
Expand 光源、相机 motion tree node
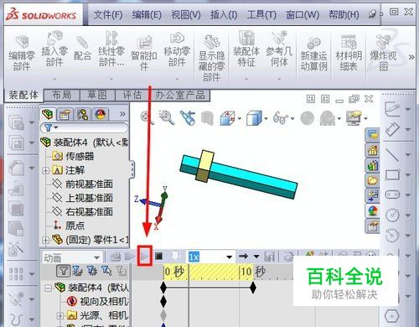(59, 316)
